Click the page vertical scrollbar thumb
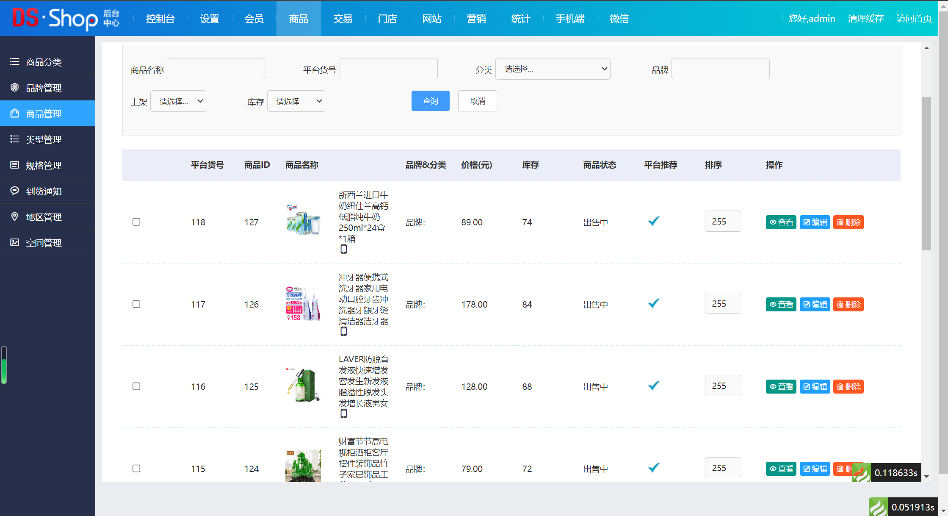Viewport: 948px width, 516px height. click(x=926, y=174)
